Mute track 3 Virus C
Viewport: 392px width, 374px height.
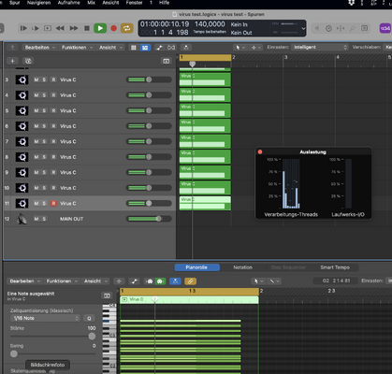point(36,79)
